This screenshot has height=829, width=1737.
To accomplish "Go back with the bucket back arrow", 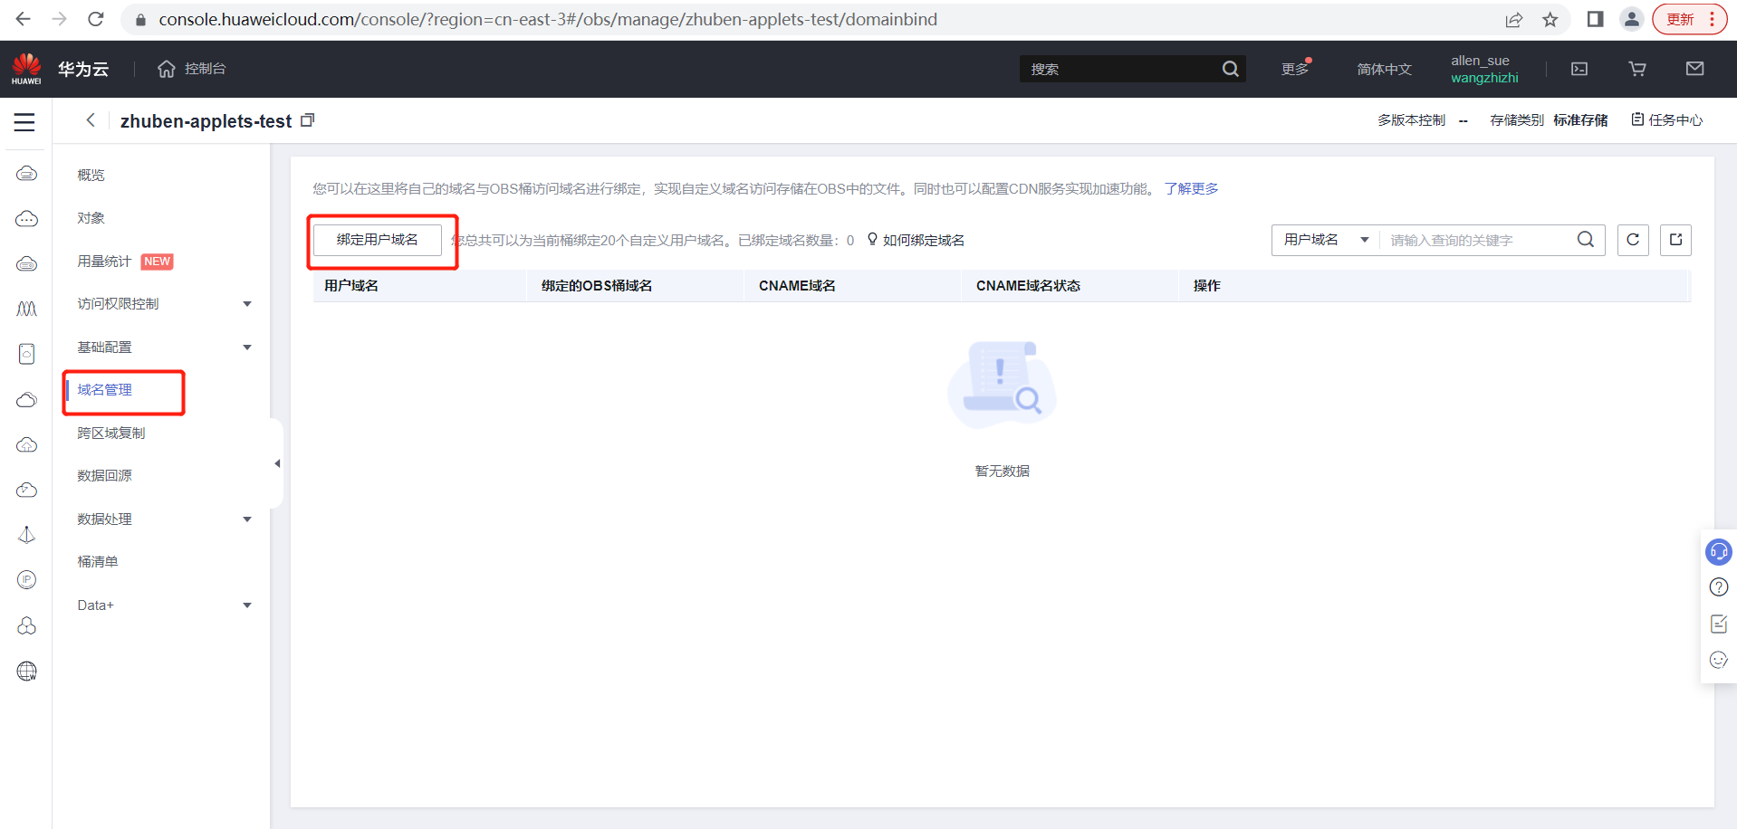I will (x=91, y=120).
